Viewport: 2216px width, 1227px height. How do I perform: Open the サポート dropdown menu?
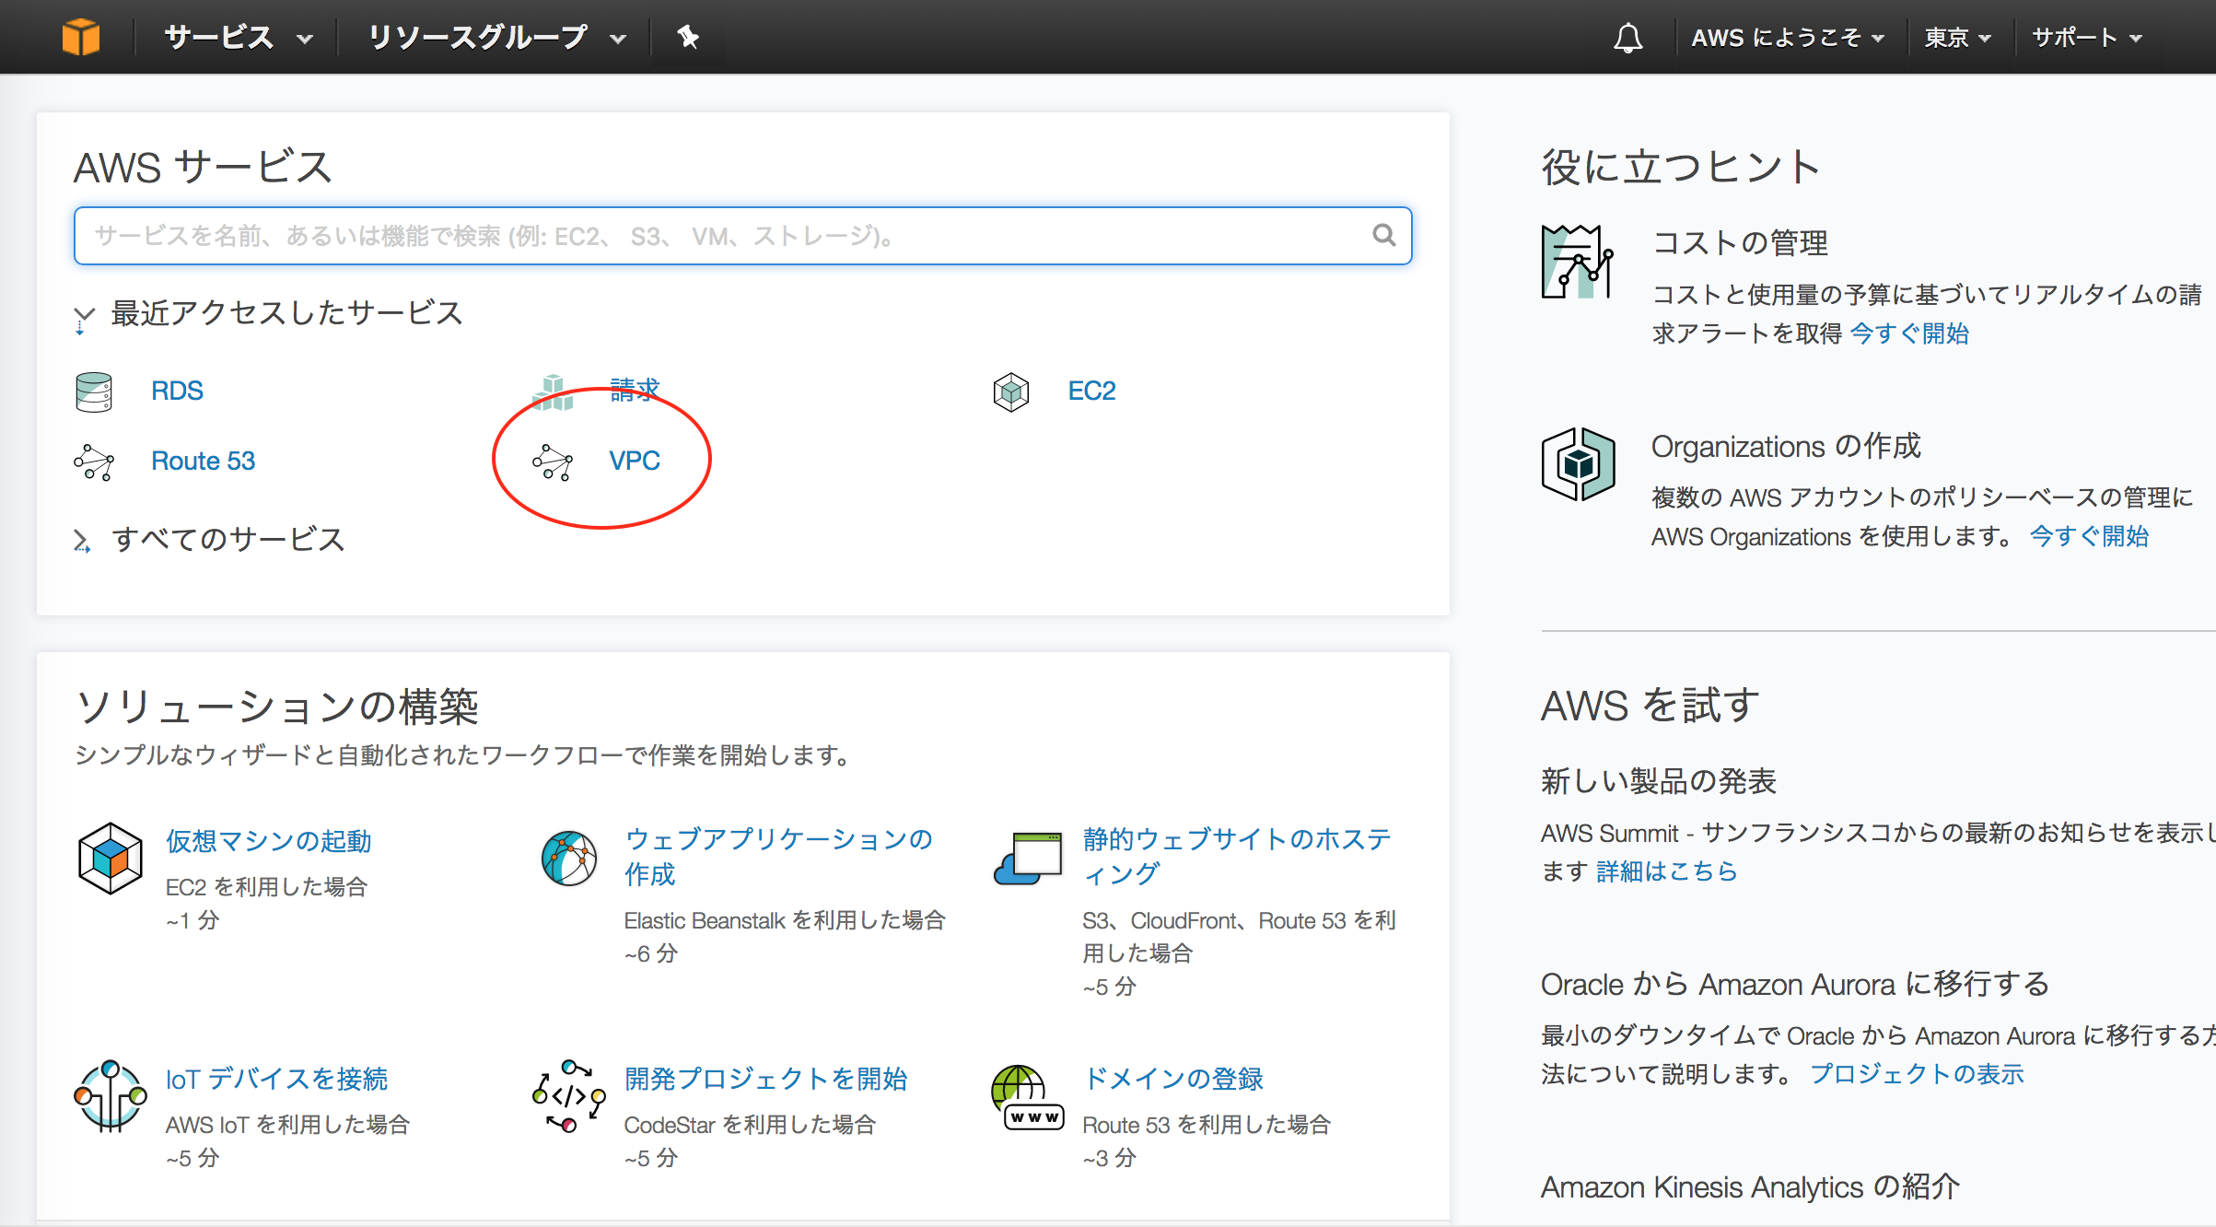tap(2087, 38)
